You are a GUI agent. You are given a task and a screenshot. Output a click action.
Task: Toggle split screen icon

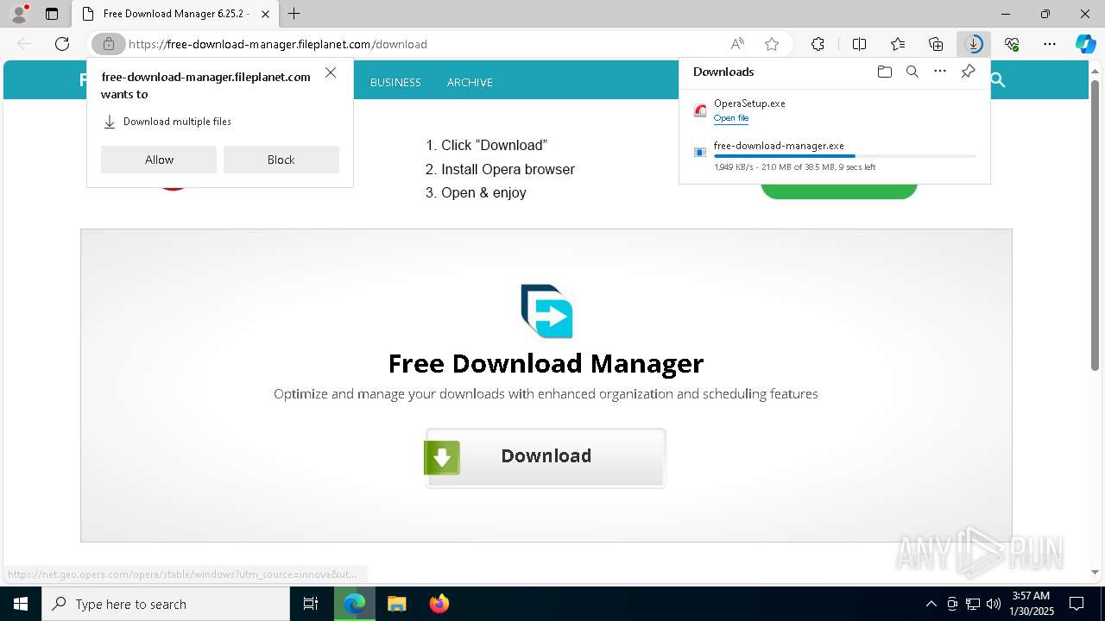pyautogui.click(x=860, y=44)
